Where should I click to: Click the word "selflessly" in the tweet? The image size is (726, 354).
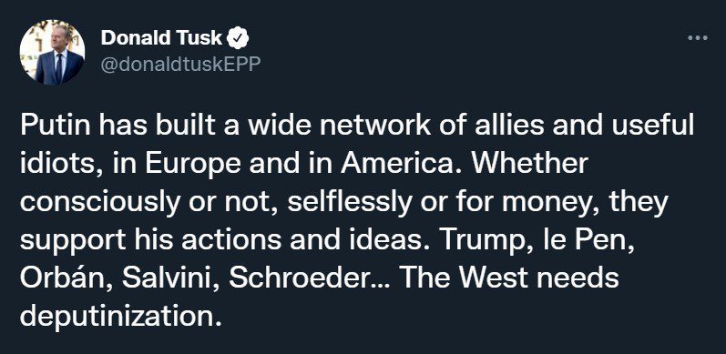pyautogui.click(x=348, y=204)
